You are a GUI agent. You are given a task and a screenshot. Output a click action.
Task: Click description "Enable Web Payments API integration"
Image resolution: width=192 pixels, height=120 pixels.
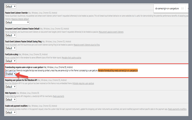tap(29, 96)
